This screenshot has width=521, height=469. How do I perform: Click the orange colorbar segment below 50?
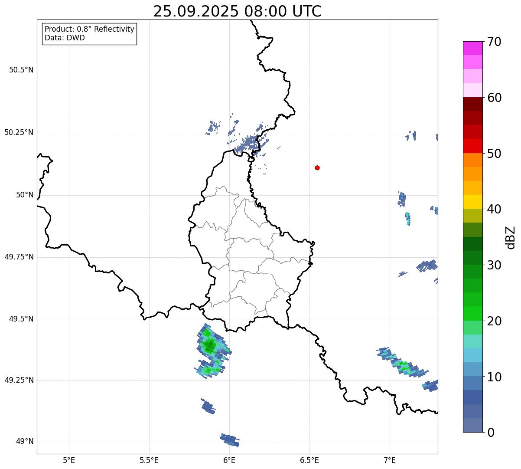(472, 160)
